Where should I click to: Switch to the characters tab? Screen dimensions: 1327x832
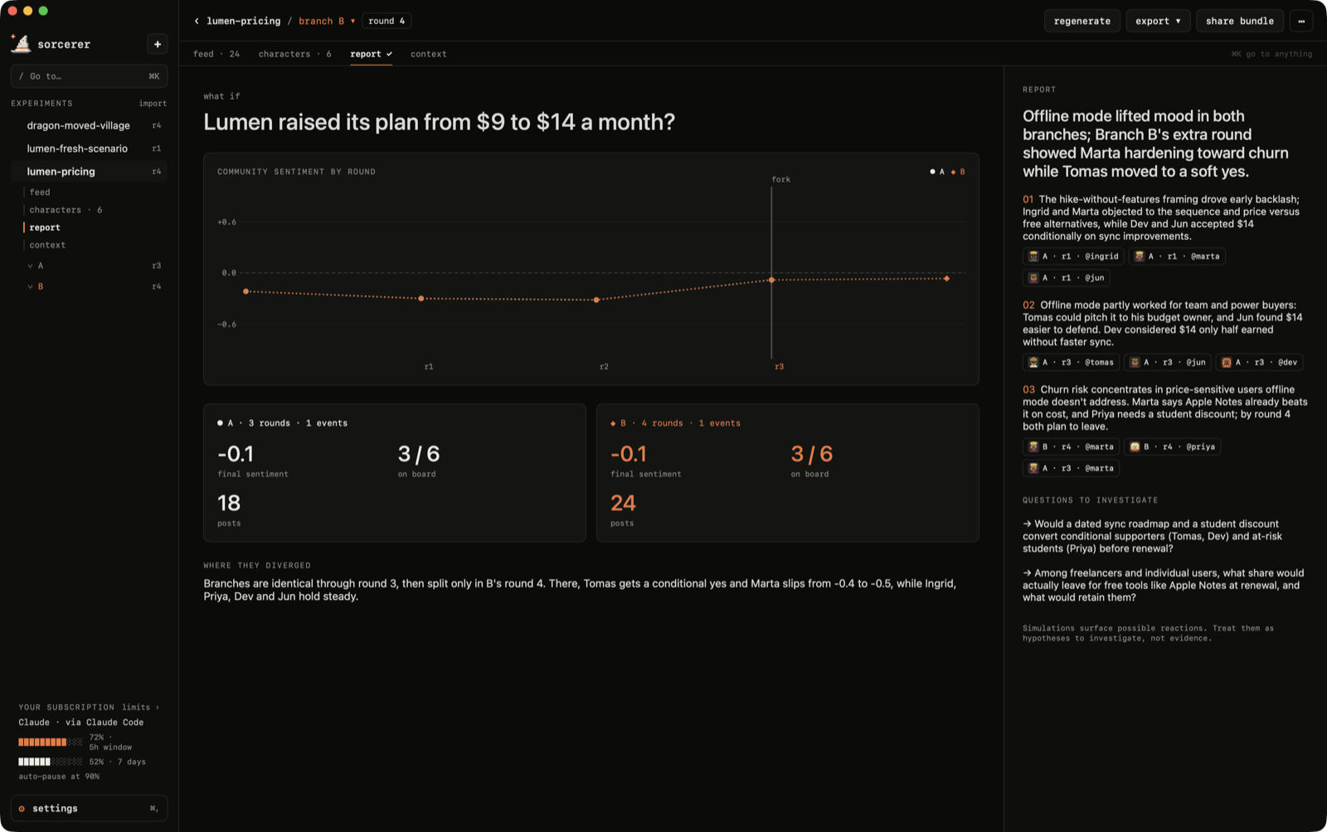(294, 54)
